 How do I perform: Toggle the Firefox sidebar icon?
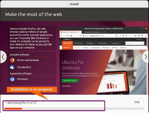pos(139,36)
